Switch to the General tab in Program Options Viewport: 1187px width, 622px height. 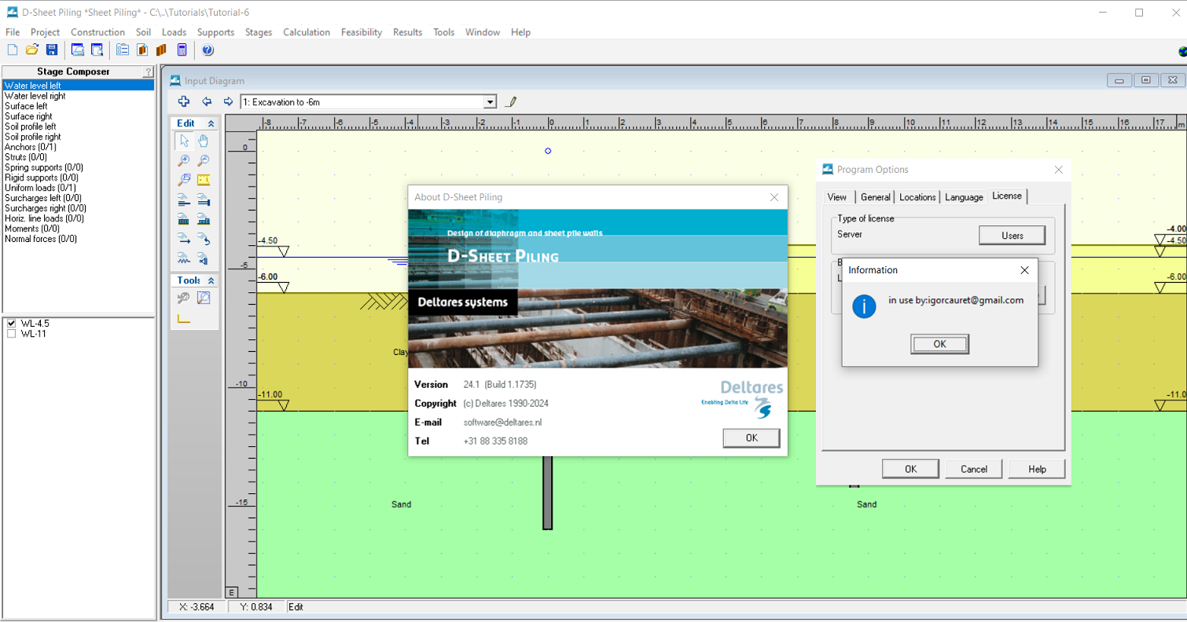(875, 197)
